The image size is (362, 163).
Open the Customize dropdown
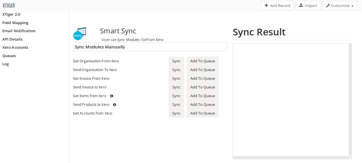coord(340,6)
